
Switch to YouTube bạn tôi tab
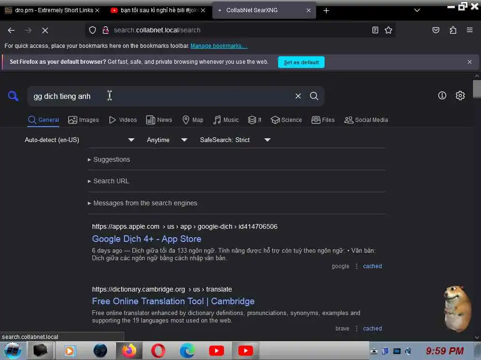[158, 10]
